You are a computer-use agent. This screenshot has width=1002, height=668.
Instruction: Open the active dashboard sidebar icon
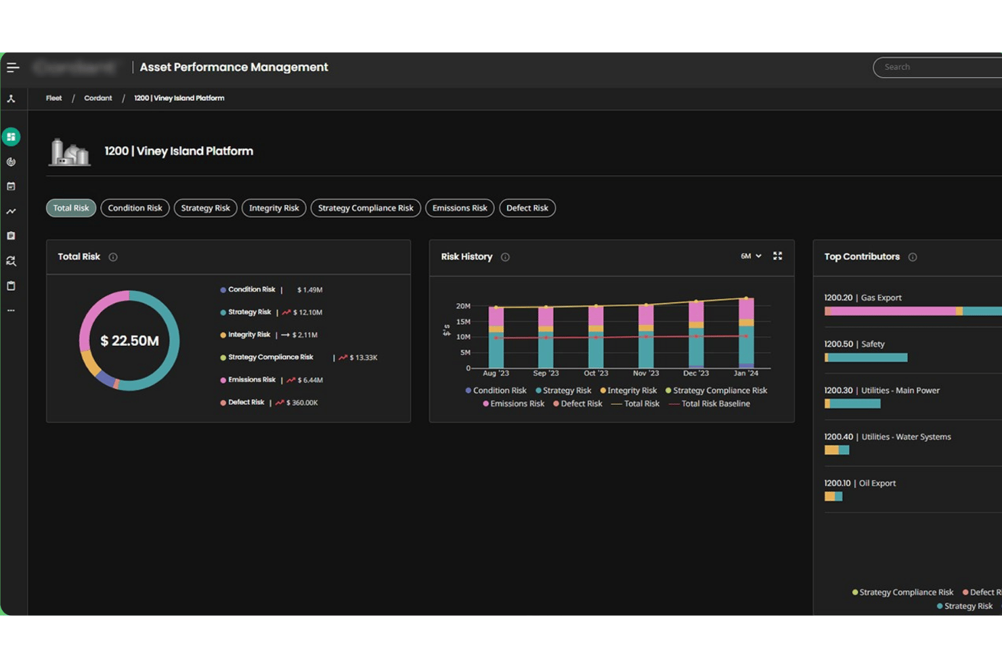point(11,137)
